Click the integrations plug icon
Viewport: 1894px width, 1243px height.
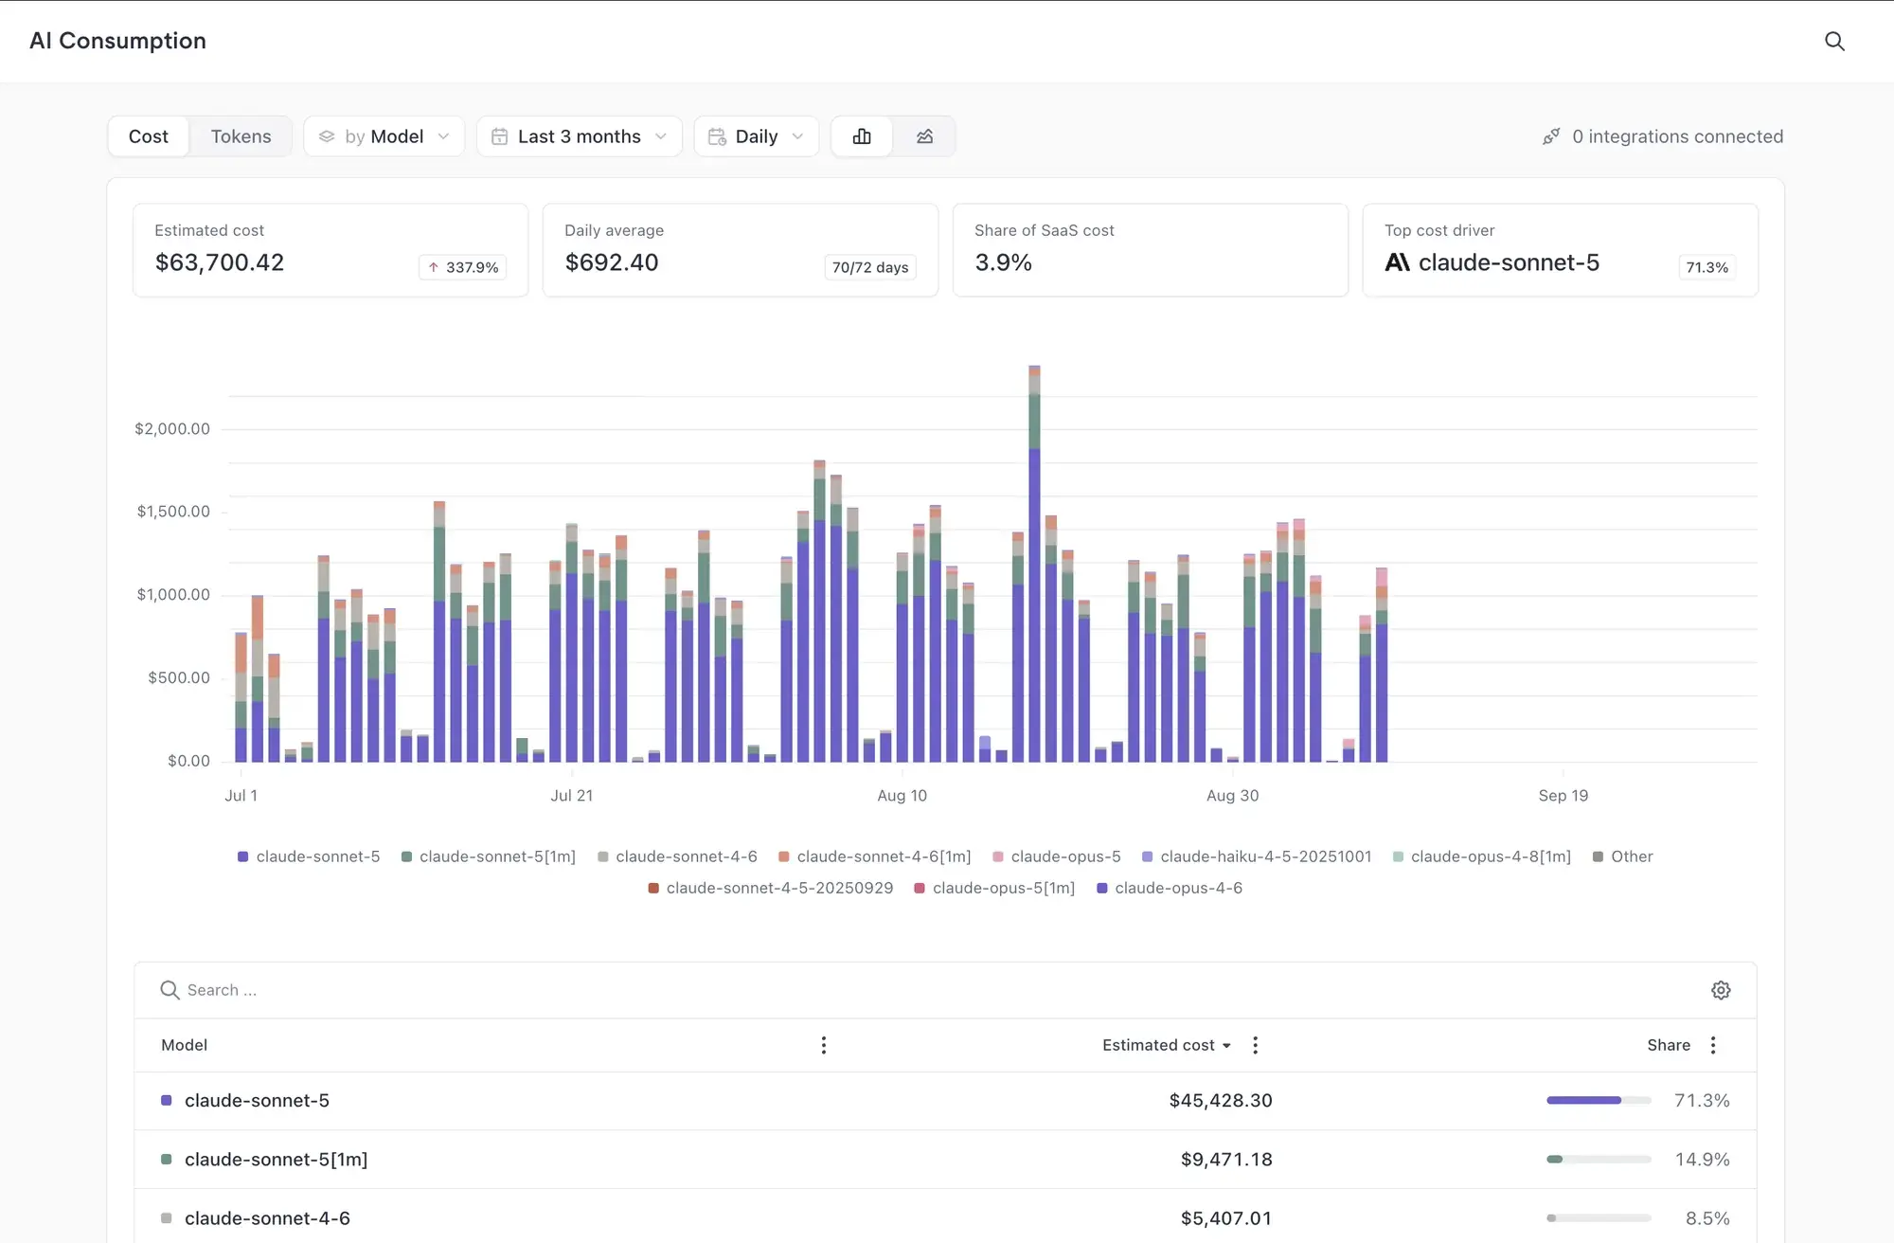coord(1551,136)
